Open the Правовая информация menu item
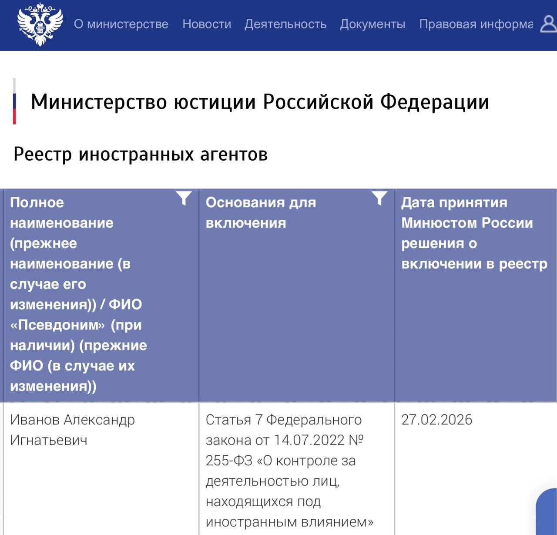 (x=476, y=24)
